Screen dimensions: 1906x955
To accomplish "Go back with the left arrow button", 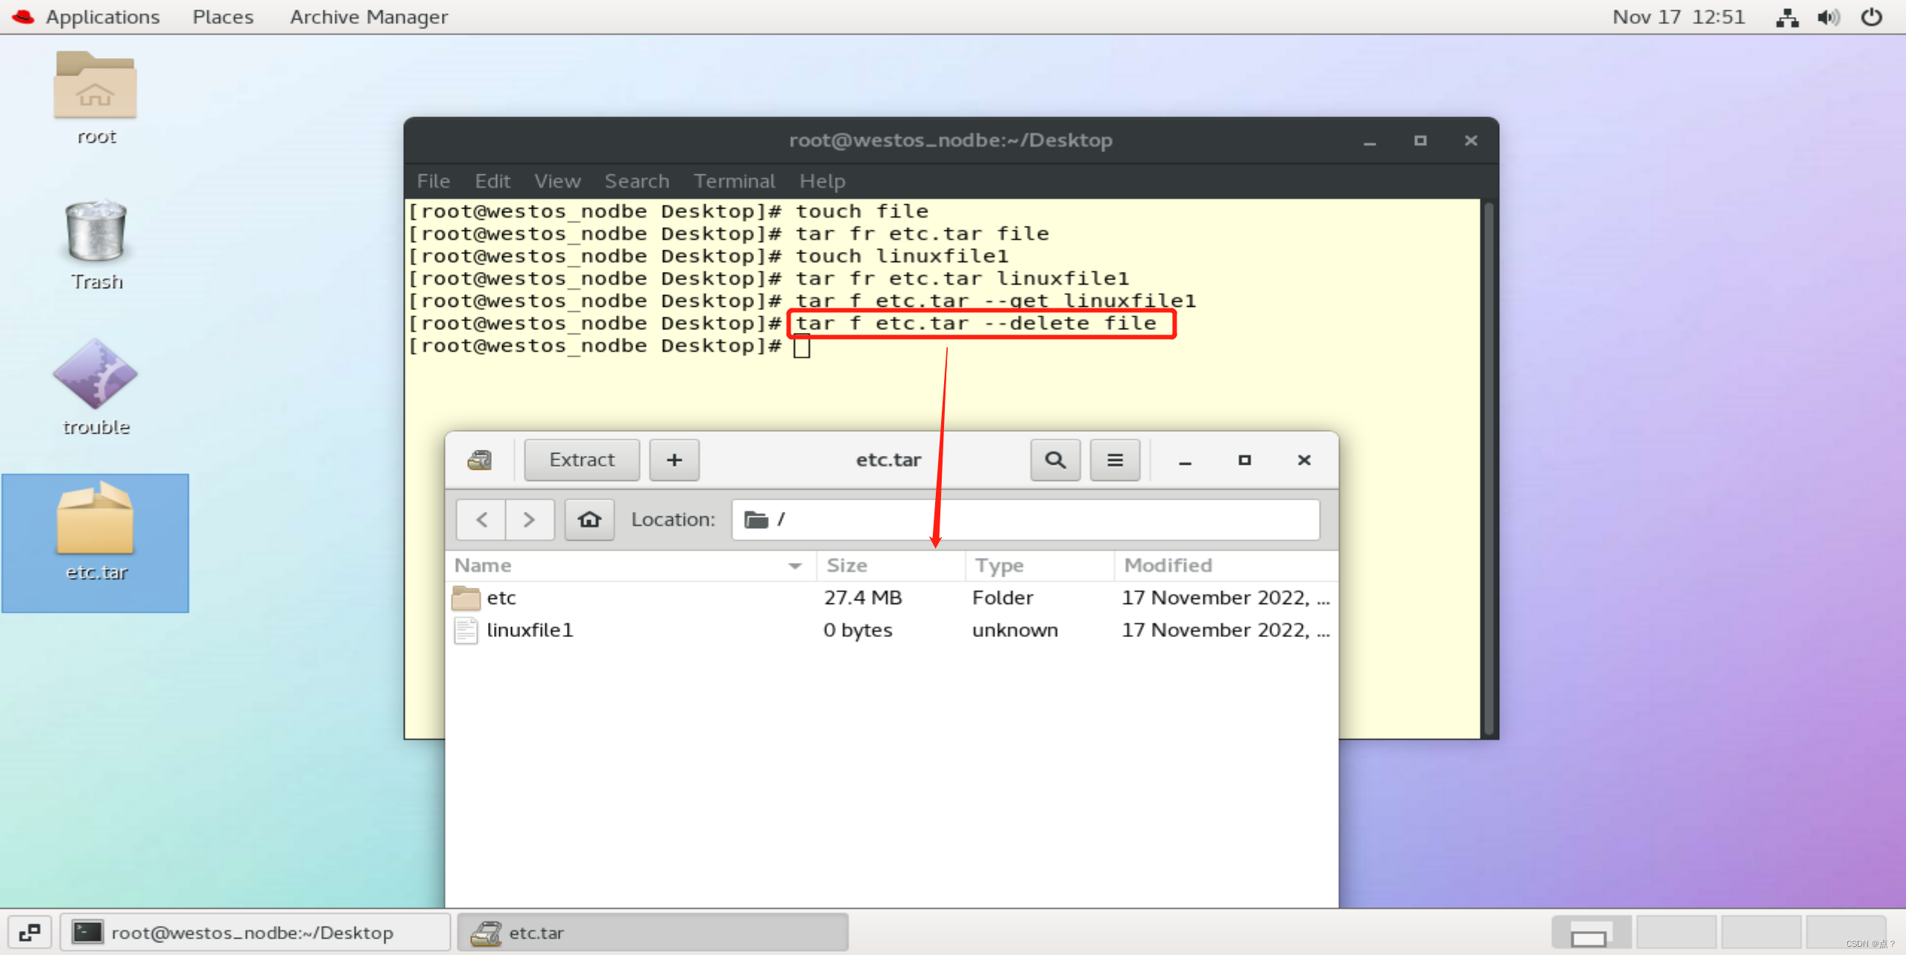I will point(481,519).
